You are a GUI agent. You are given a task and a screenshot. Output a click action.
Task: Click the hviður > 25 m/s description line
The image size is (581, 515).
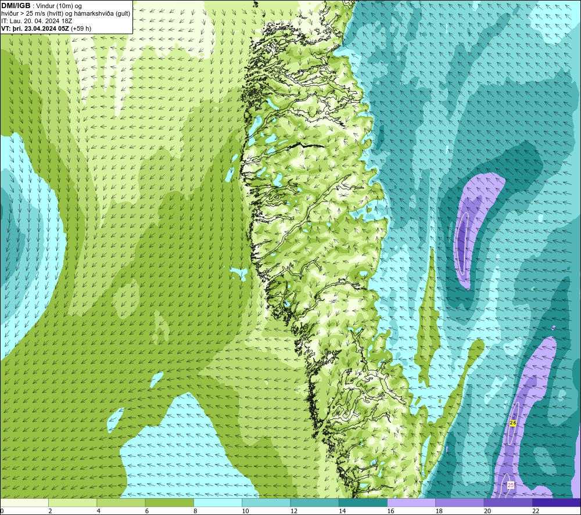(66, 14)
